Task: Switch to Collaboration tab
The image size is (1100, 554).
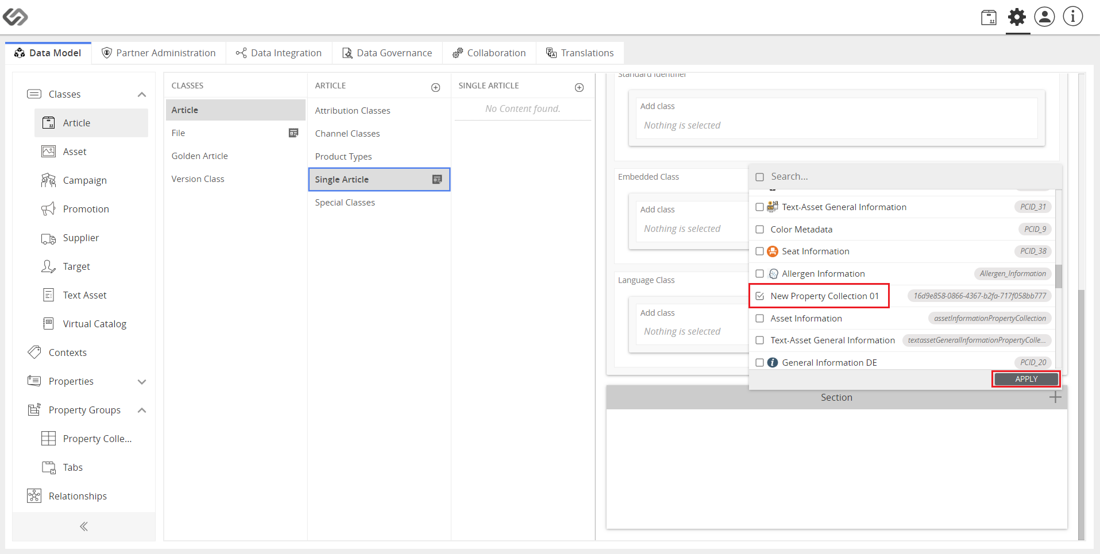Action: (x=489, y=53)
